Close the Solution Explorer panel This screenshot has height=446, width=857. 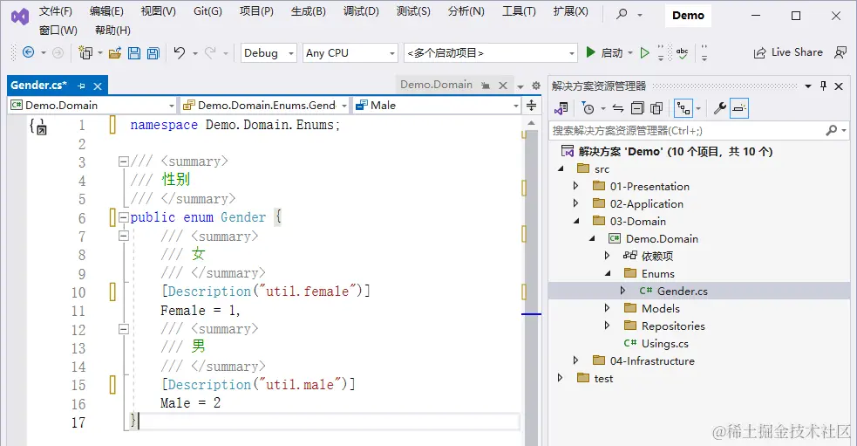[x=839, y=86]
